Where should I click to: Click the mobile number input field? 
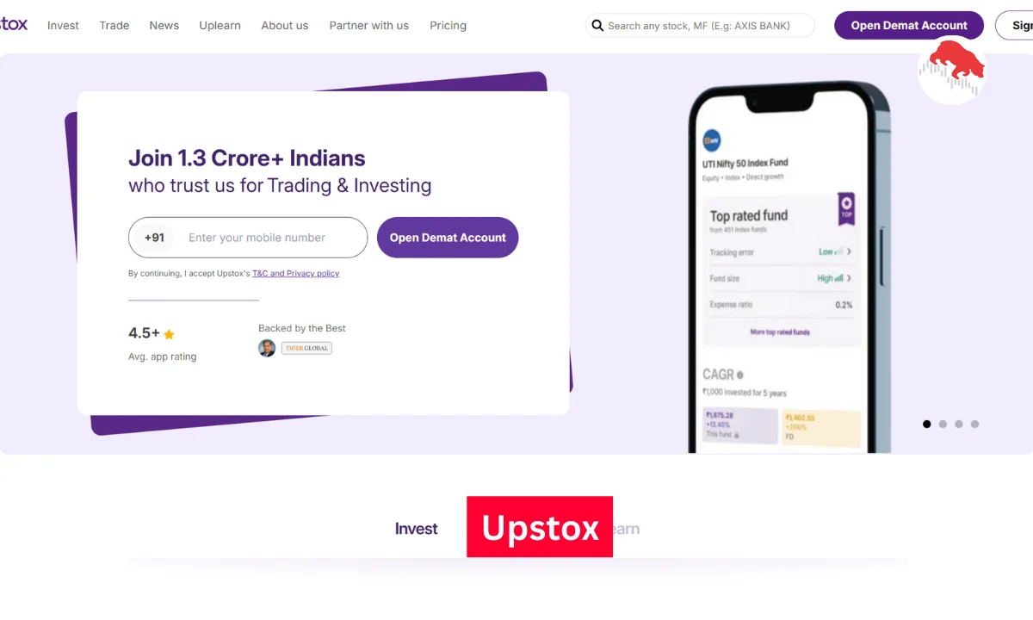[x=248, y=238]
